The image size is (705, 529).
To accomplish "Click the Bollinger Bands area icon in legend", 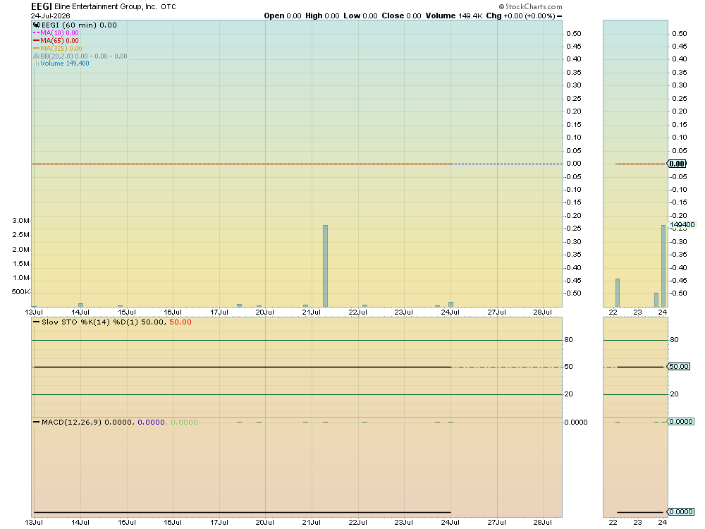I will 37,56.
